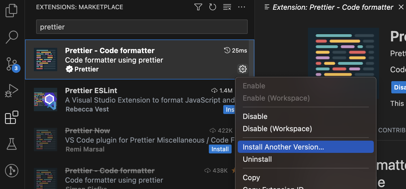Screen dimensions: 406x189
Task: Install the Prettier Now extension
Action: click(220, 149)
